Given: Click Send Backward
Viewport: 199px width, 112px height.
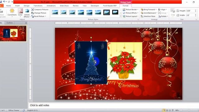Looking at the screenshot, I should (149, 13).
